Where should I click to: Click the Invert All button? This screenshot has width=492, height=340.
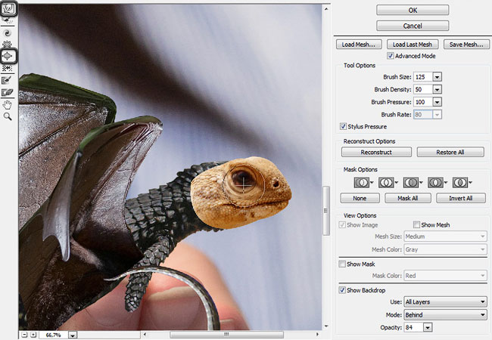(x=461, y=198)
